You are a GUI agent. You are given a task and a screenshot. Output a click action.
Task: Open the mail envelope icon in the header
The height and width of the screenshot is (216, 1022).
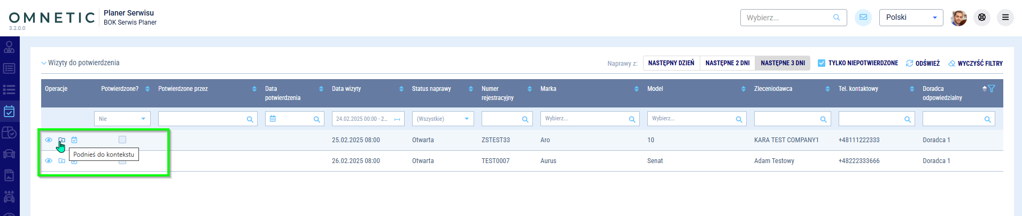pos(863,18)
